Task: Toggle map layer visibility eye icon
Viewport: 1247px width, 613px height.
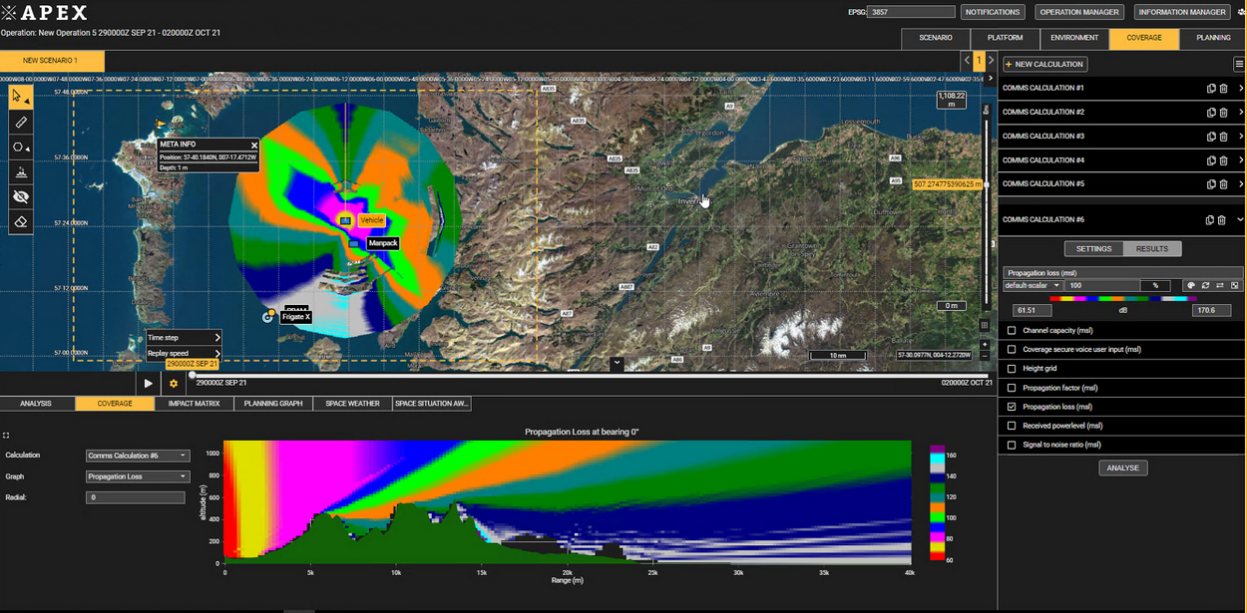Action: tap(21, 196)
